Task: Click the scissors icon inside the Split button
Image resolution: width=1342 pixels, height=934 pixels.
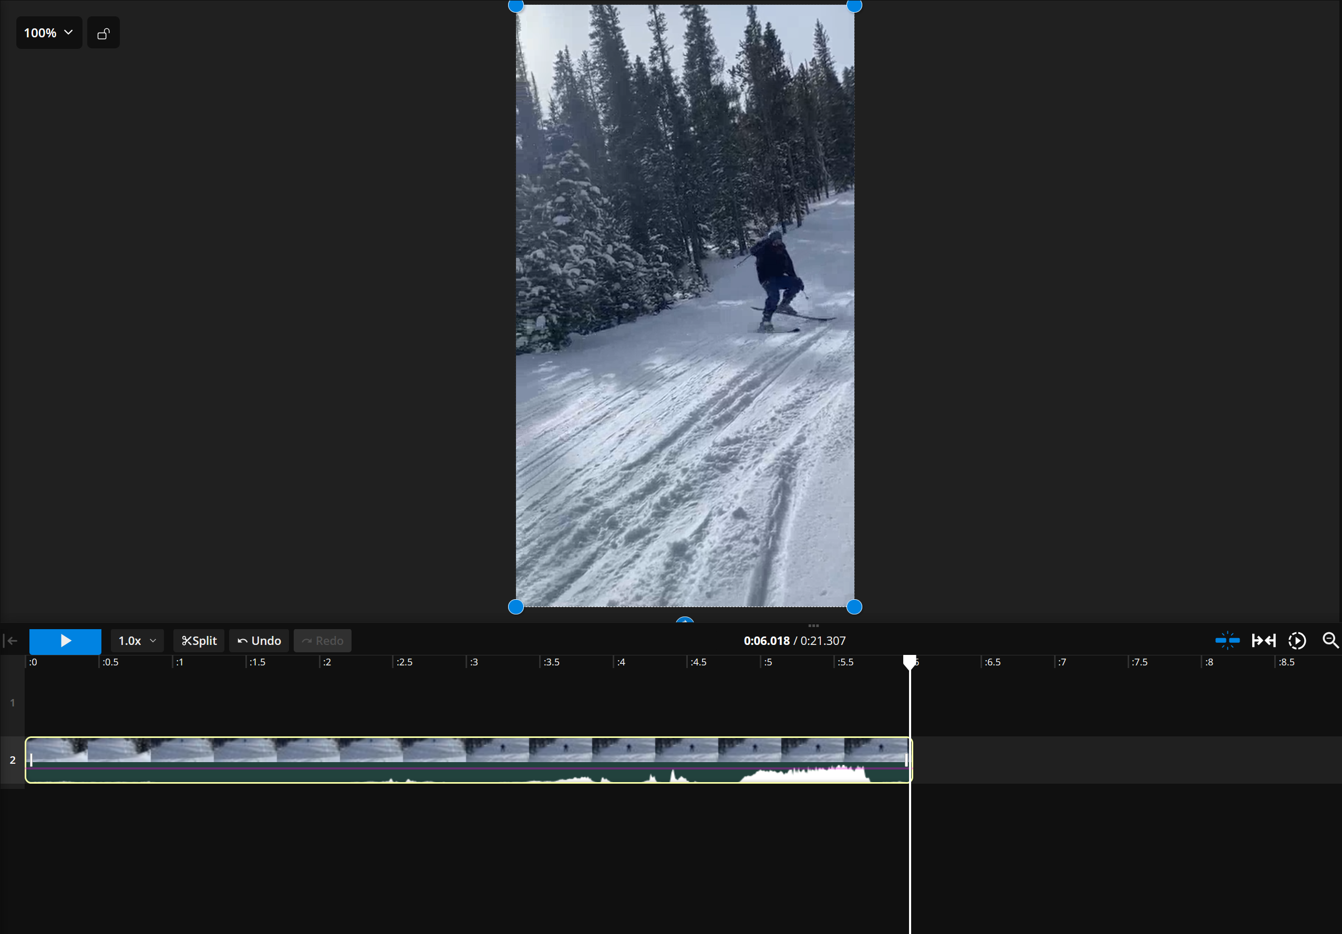Action: 186,640
